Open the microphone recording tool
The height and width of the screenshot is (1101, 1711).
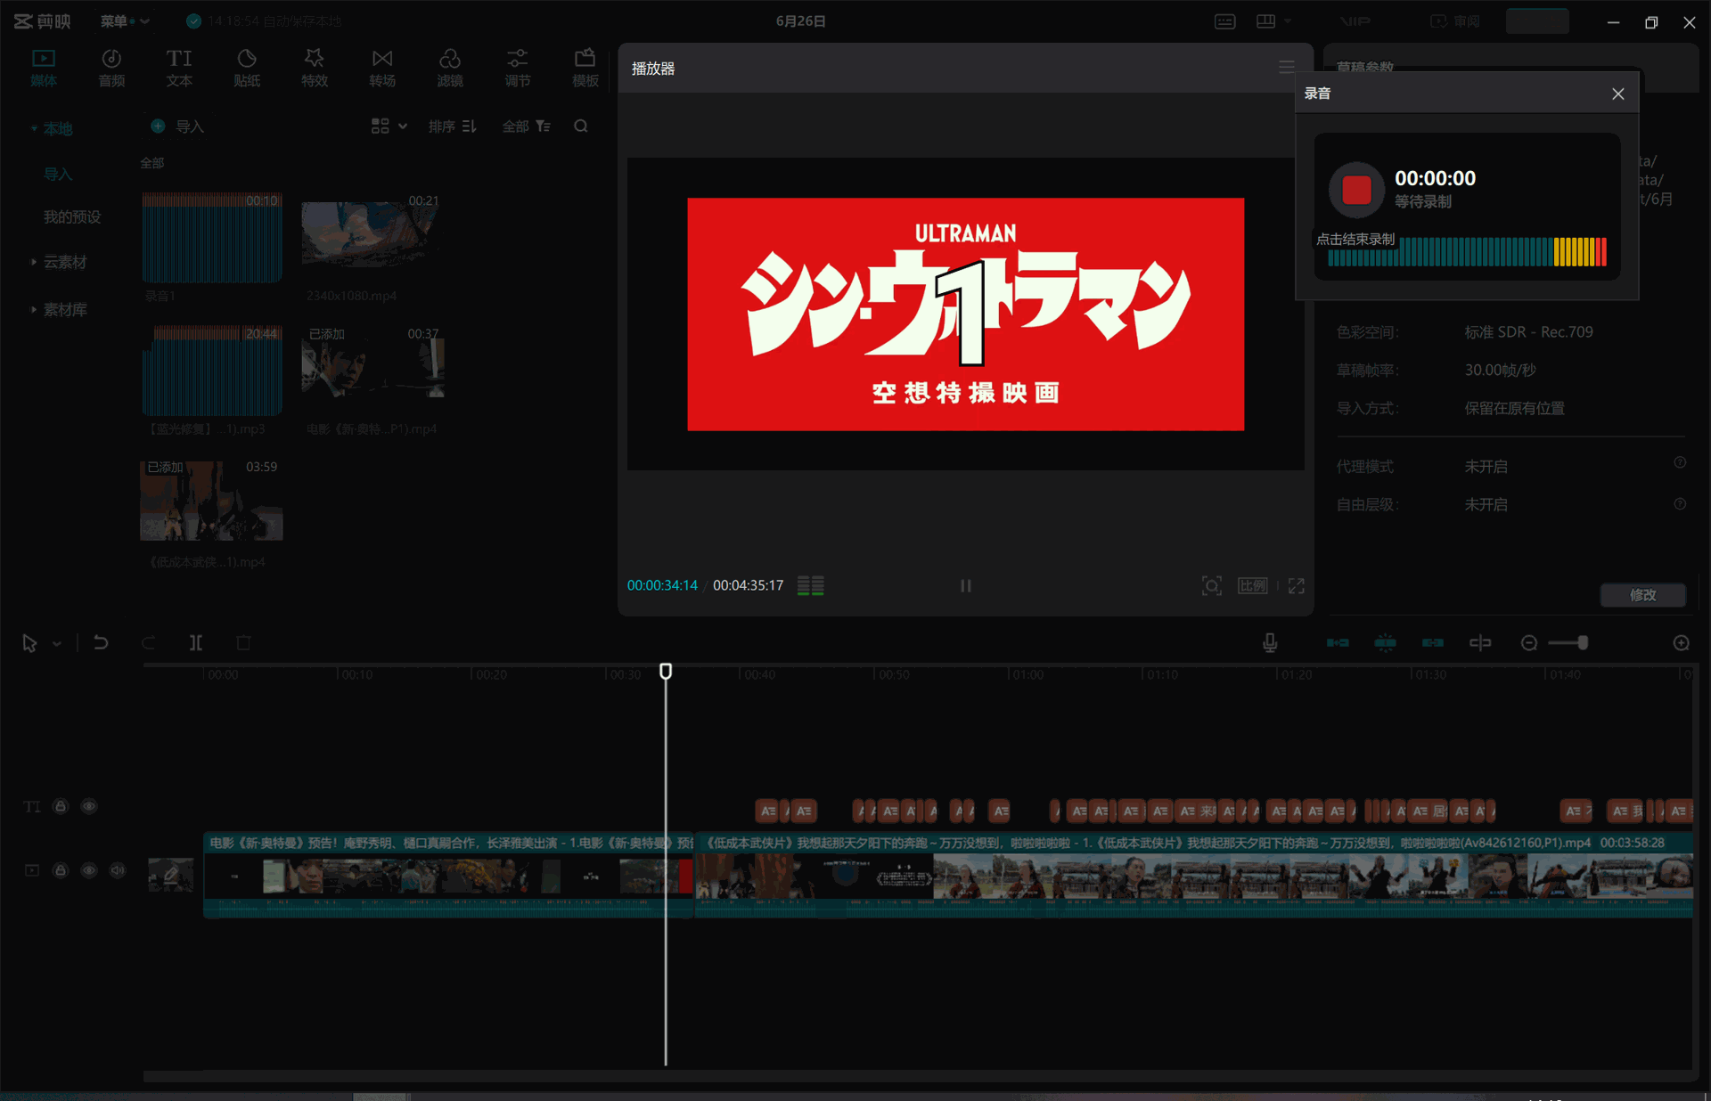(x=1270, y=642)
